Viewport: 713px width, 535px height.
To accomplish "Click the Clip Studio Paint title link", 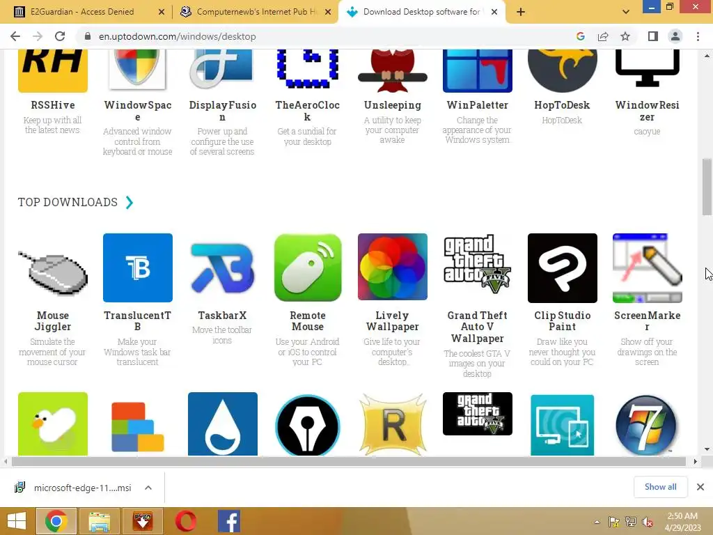I will (x=563, y=320).
